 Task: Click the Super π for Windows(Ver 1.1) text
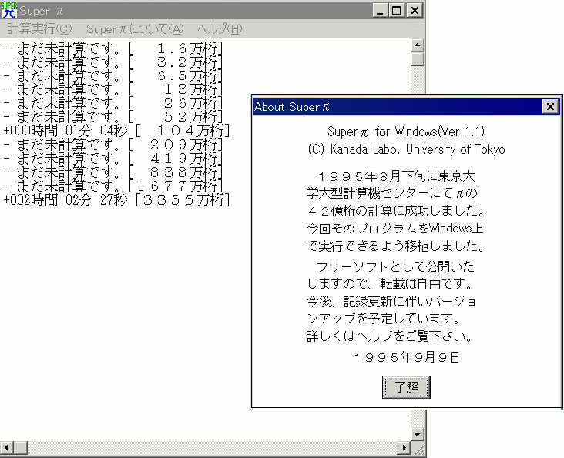click(406, 132)
